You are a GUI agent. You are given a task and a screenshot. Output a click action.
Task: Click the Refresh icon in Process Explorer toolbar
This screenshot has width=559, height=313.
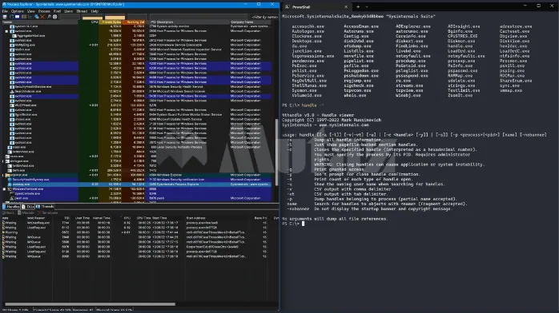pyautogui.click(x=11, y=17)
